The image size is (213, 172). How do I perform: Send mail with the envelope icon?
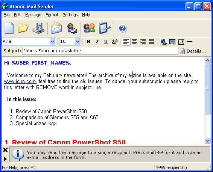pyautogui.click(x=56, y=28)
